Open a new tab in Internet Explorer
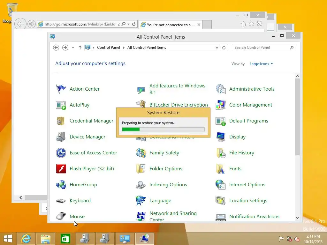The image size is (327, 245). click(x=207, y=25)
